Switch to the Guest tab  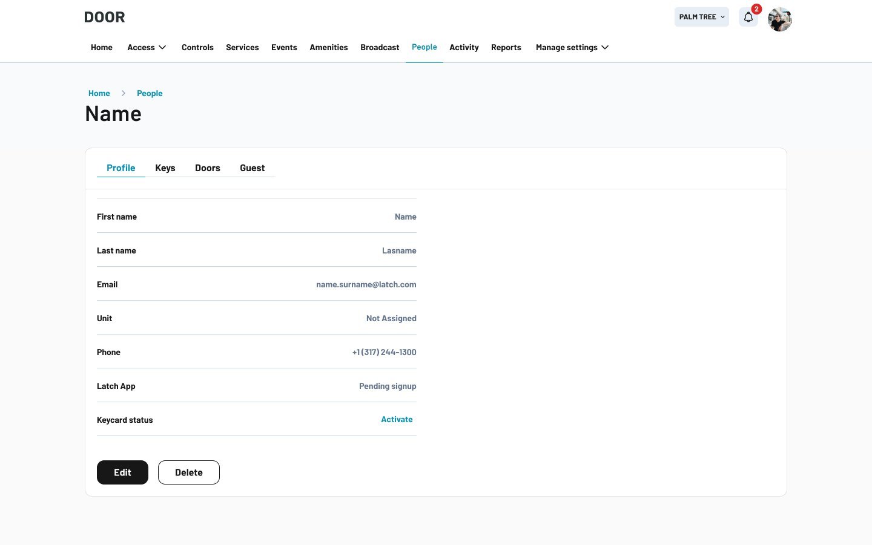(253, 168)
